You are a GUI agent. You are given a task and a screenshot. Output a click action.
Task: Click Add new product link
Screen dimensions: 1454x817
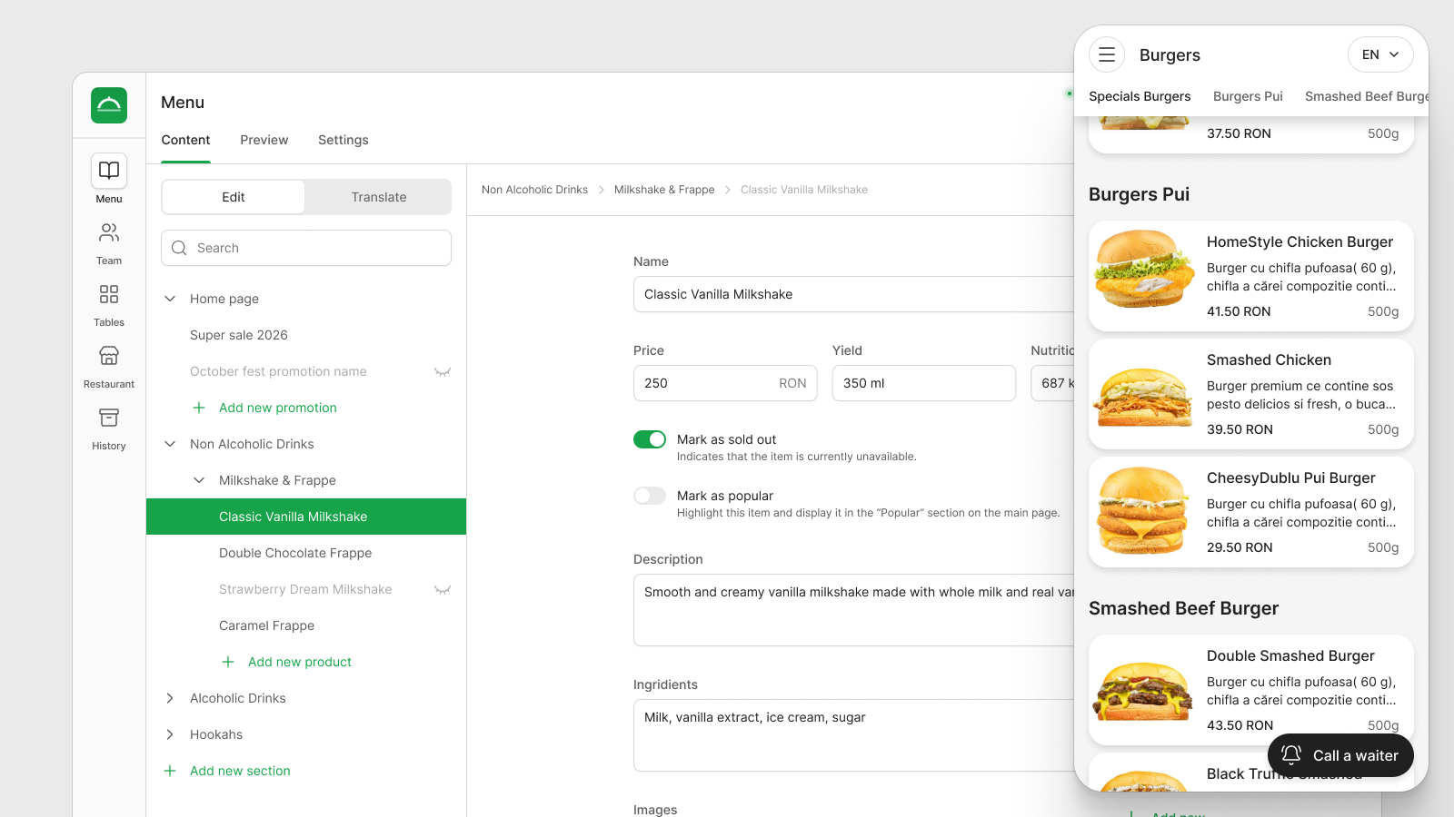(300, 662)
